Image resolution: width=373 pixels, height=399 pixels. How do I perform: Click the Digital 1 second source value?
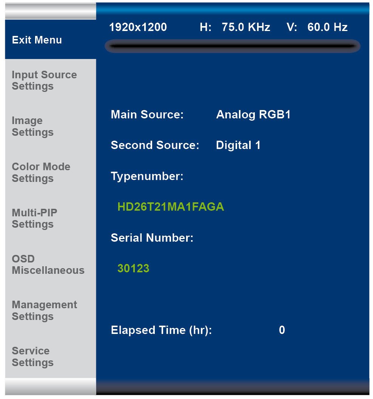238,145
